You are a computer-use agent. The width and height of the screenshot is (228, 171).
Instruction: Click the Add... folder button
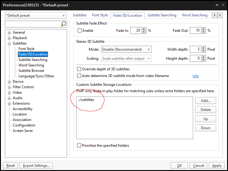click(x=206, y=101)
